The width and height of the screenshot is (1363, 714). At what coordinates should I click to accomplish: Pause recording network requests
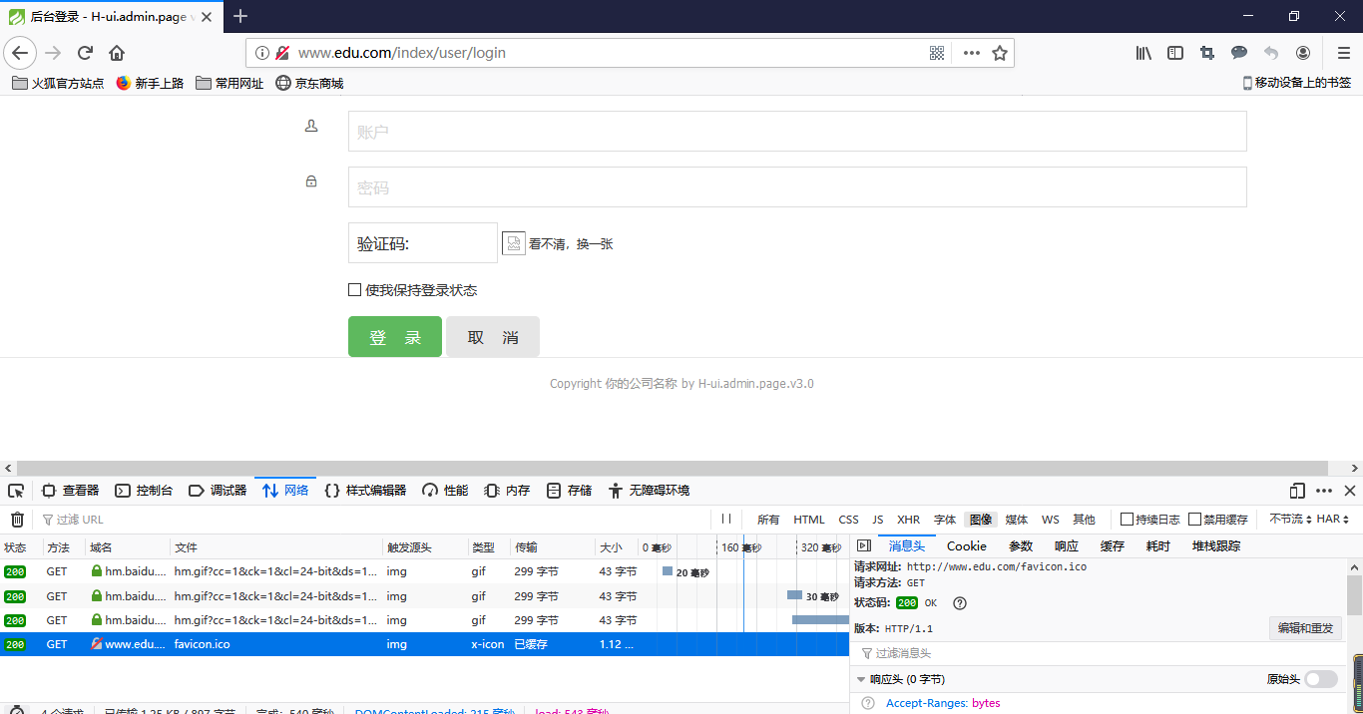(726, 519)
